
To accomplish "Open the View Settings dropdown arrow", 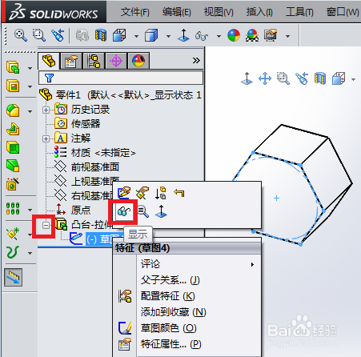I will click(287, 36).
